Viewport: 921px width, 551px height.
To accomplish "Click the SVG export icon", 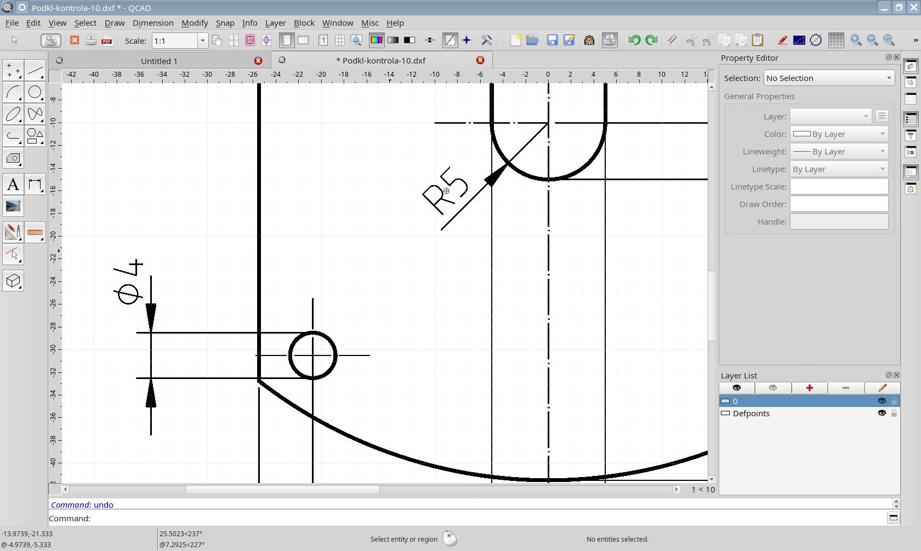I will (589, 41).
